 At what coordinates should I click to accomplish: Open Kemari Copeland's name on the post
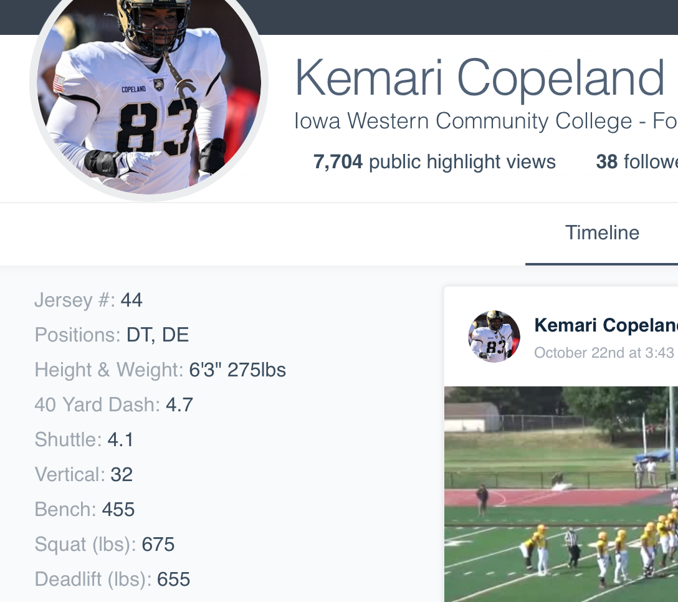606,325
